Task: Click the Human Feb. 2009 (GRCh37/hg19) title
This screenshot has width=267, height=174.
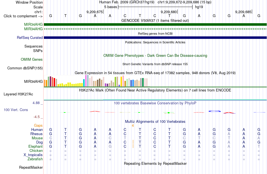Action: [x=127, y=2]
